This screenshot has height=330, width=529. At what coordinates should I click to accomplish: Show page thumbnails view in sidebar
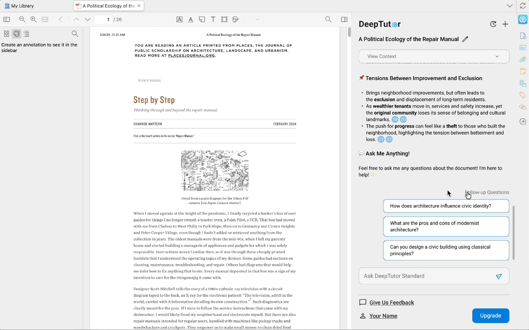click(x=6, y=34)
